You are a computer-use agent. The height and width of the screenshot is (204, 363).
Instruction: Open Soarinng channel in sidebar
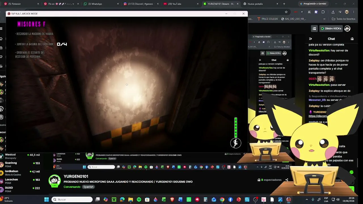[20, 165]
